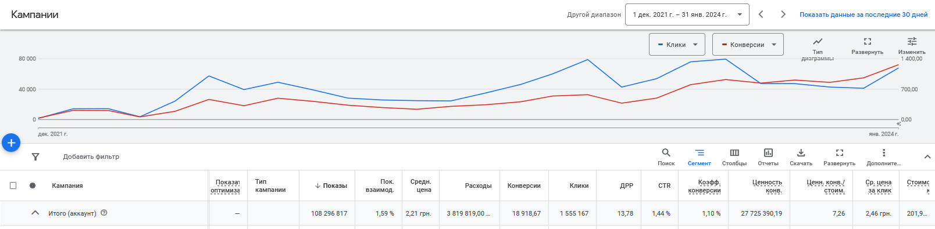935x229 pixels.
Task: Click the CTR total 1,44 %
Action: [x=661, y=213]
